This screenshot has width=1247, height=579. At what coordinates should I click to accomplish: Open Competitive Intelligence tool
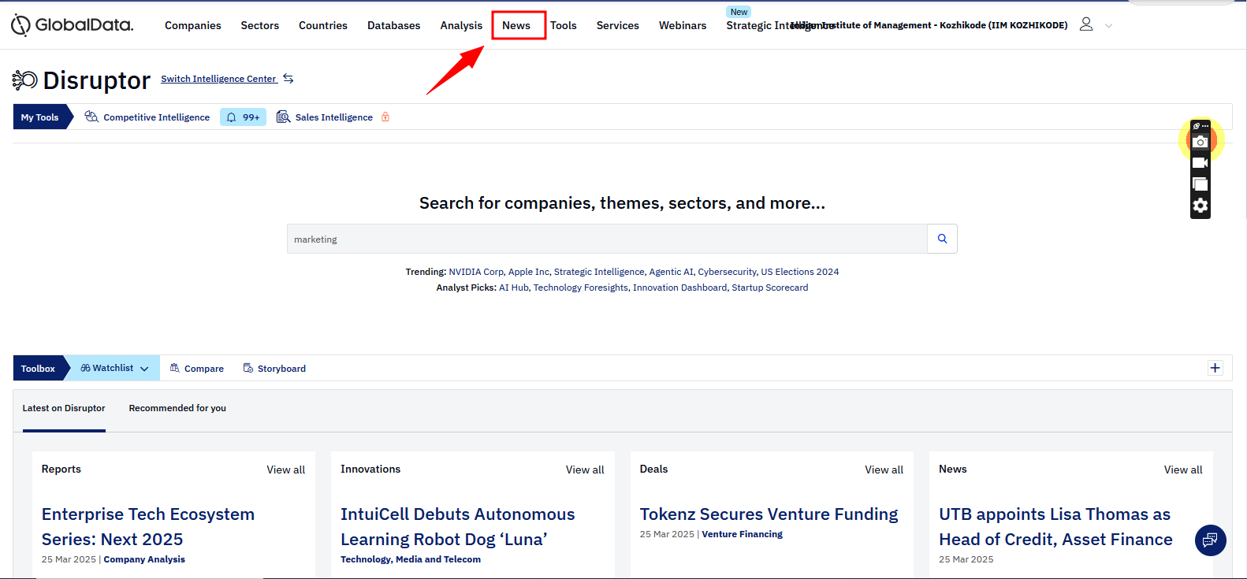[156, 117]
